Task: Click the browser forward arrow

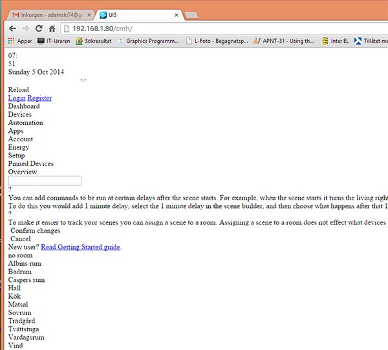Action: pyautogui.click(x=26, y=29)
